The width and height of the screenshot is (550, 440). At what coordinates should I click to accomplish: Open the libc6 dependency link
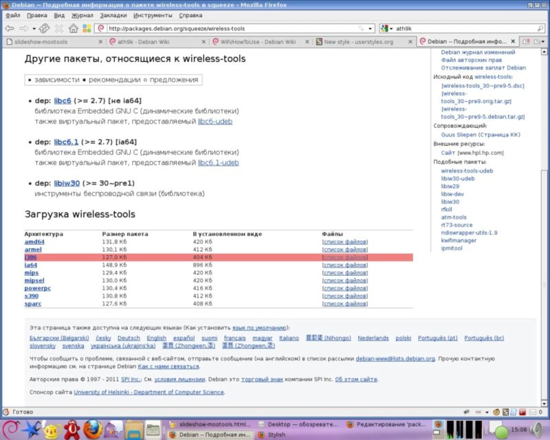click(x=63, y=101)
